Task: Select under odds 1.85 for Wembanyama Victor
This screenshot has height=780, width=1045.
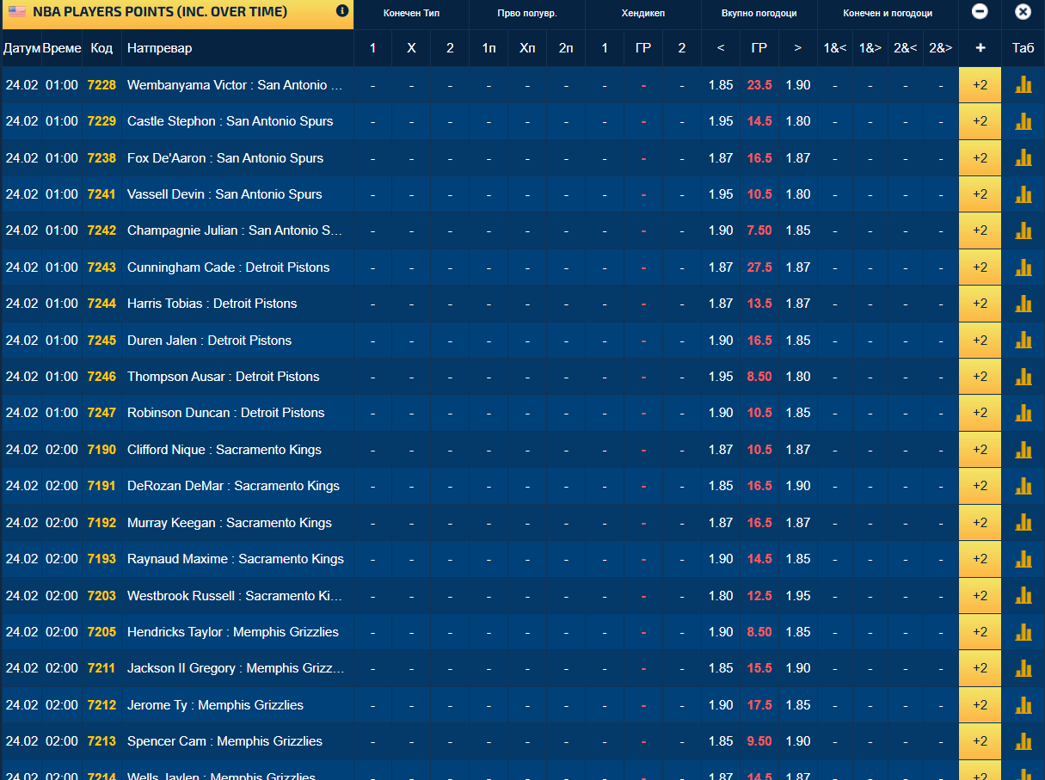Action: tap(721, 85)
